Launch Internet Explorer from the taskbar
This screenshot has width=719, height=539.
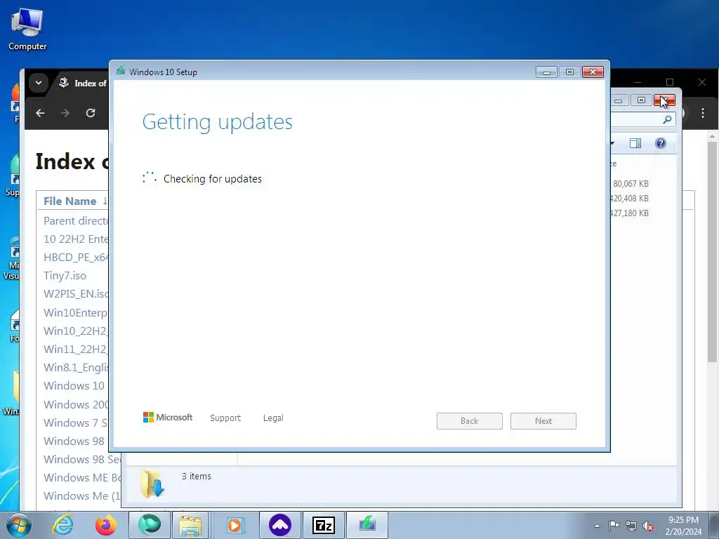[x=62, y=525]
